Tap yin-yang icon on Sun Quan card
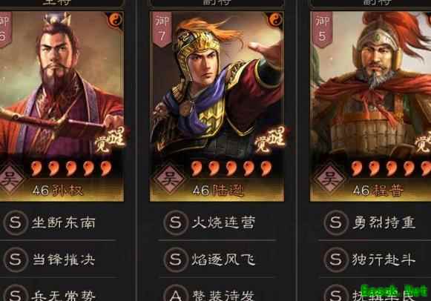 pyautogui.click(x=115, y=20)
